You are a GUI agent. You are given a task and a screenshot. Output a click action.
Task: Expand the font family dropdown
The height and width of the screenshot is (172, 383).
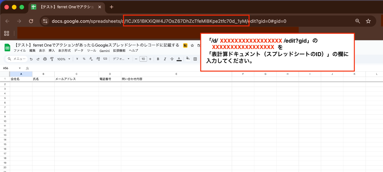coord(121,59)
